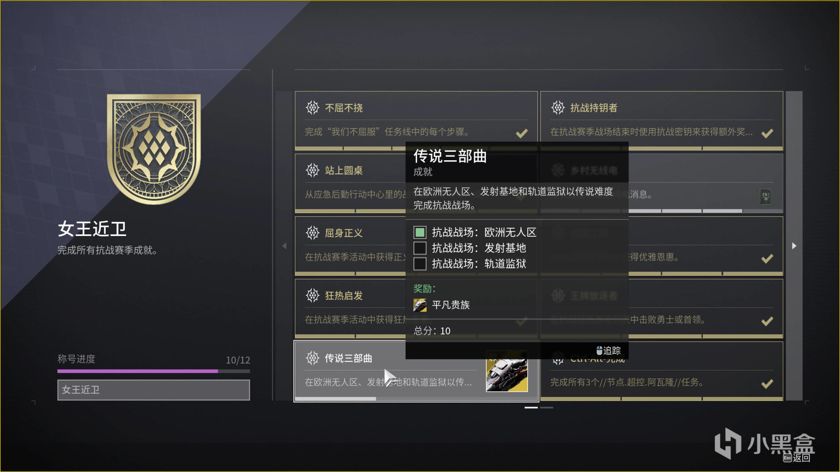Viewport: 840px width, 472px height.
Task: Select the 不屈不挠 triumph icon
Action: click(312, 107)
